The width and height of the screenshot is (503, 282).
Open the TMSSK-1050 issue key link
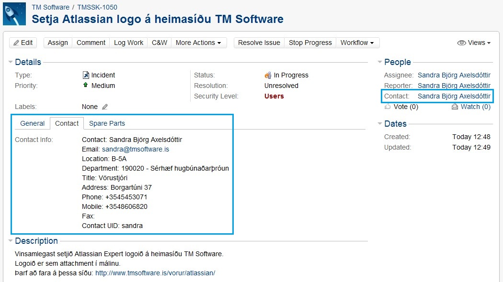coord(97,7)
